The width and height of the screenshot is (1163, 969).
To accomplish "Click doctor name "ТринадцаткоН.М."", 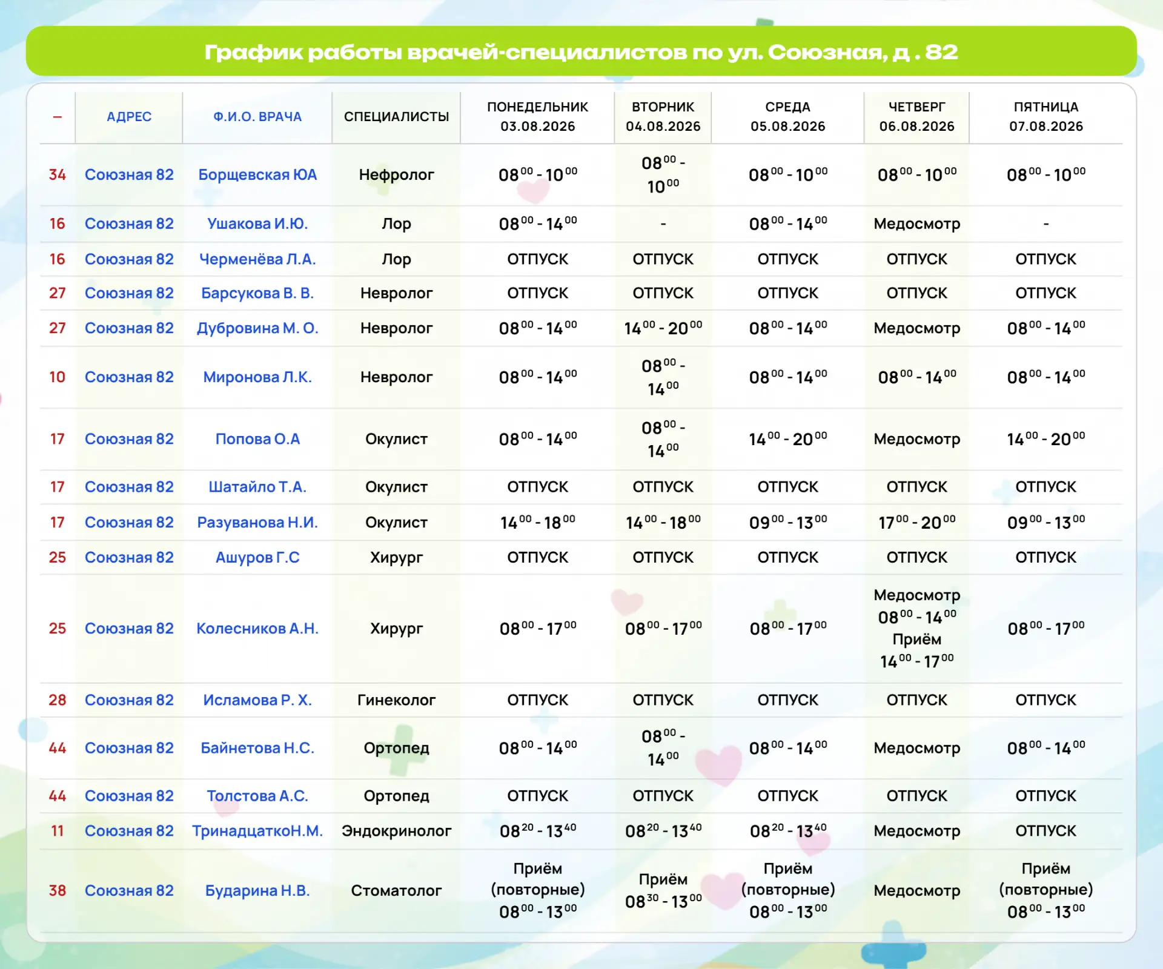I will click(257, 831).
